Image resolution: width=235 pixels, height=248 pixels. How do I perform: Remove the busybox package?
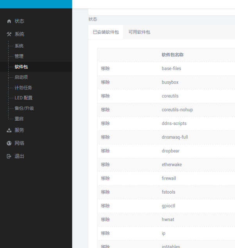click(105, 82)
